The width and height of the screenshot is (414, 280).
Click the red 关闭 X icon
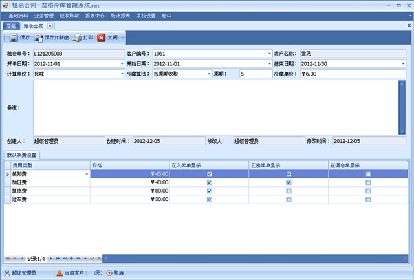pyautogui.click(x=101, y=38)
